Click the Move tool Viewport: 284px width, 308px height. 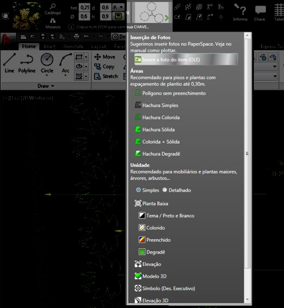(104, 57)
